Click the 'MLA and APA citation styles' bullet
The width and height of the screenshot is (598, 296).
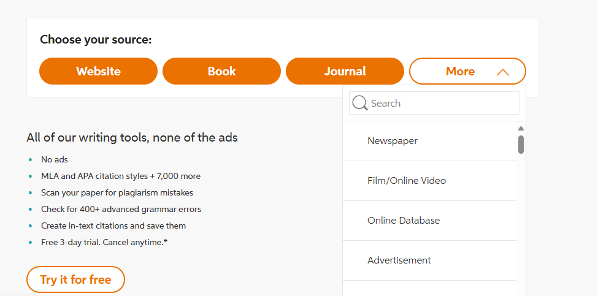(121, 176)
